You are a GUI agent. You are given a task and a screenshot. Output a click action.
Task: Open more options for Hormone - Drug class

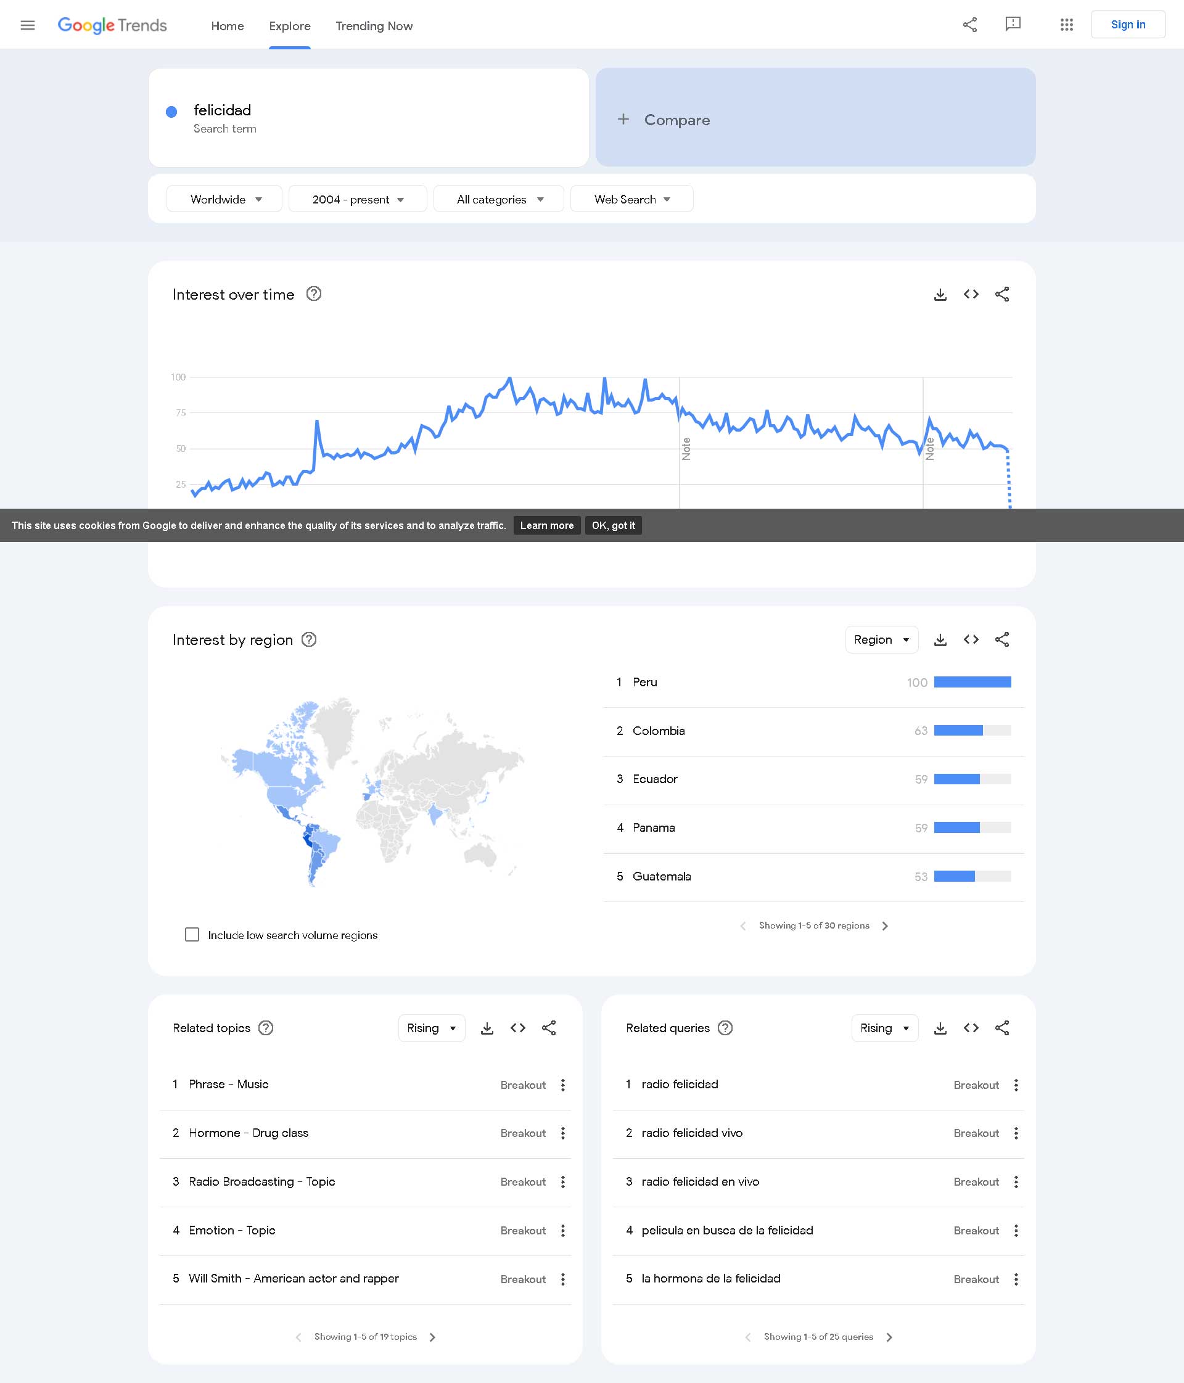click(x=562, y=1133)
